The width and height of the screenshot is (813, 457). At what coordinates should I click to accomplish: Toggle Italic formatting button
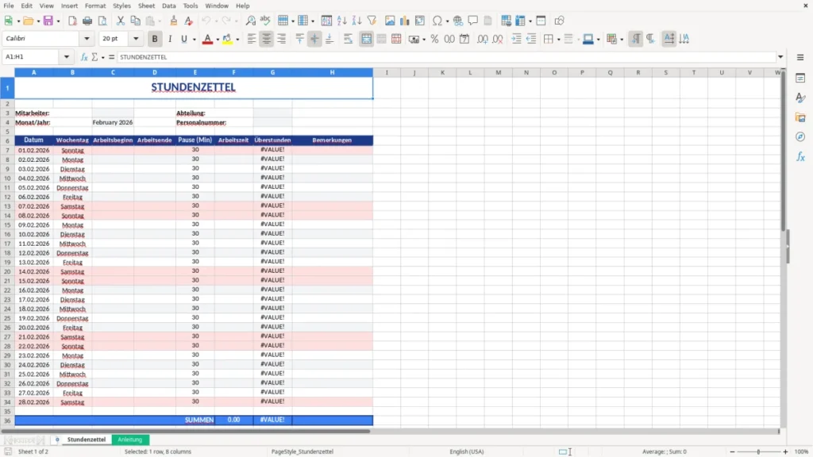coord(170,39)
